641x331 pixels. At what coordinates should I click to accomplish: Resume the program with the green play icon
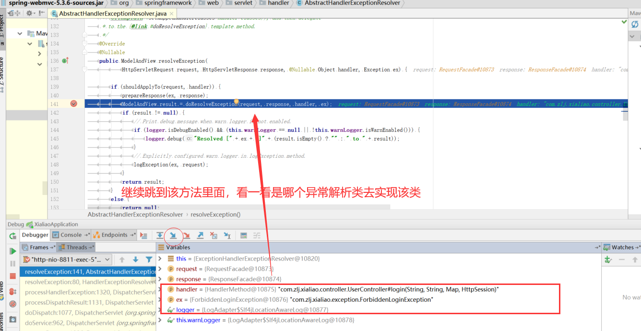(13, 251)
